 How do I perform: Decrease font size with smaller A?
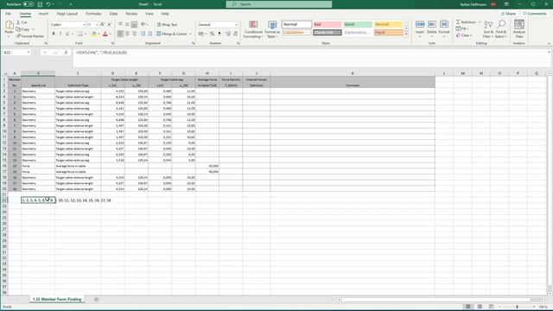pos(110,24)
